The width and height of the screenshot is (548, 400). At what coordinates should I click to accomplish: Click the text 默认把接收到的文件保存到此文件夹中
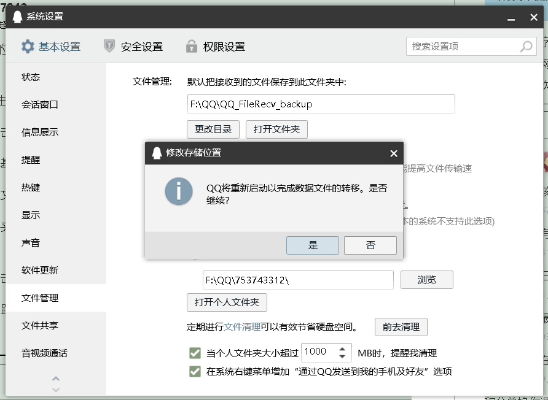pos(267,82)
